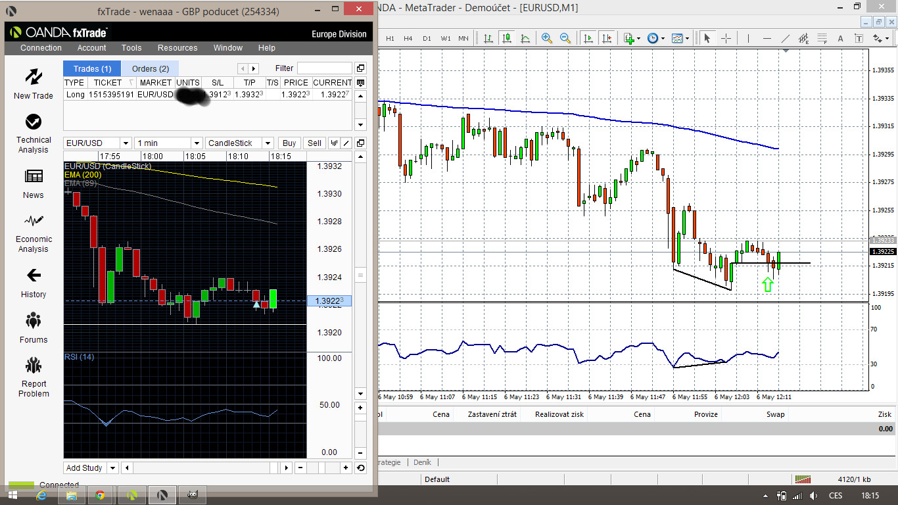Select the text label tool in MetaTrader

[x=859, y=38]
